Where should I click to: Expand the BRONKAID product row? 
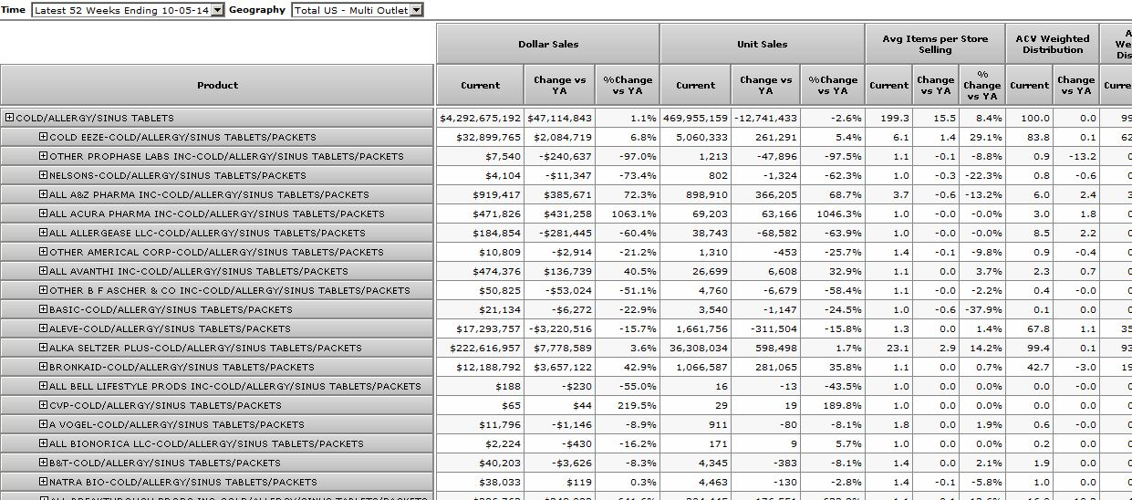(43, 367)
